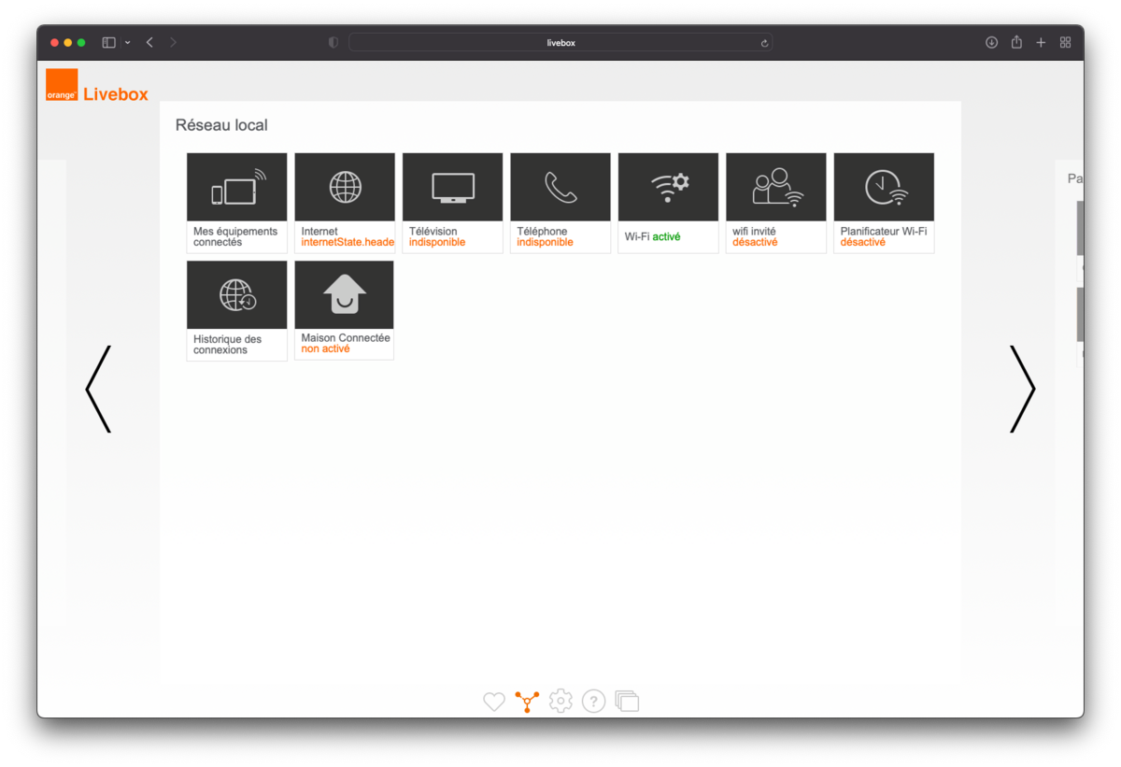This screenshot has height=767, width=1121.
Task: Click the orange logo in header
Action: tap(62, 85)
